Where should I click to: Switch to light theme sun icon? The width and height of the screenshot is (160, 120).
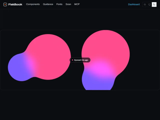(145, 4)
